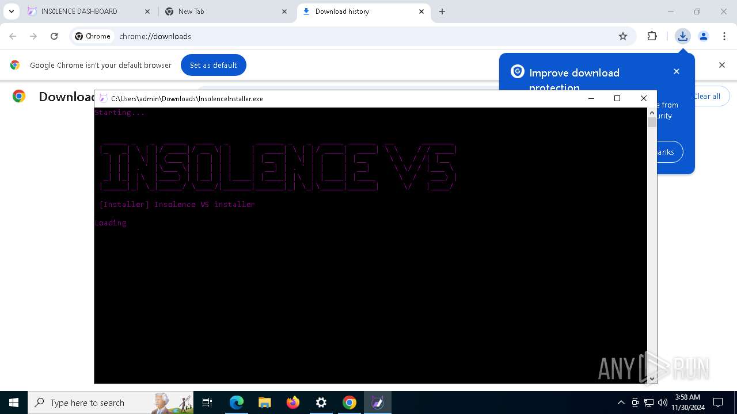Image resolution: width=737 pixels, height=414 pixels.
Task: Close the Improve download protection popup
Action: click(677, 71)
